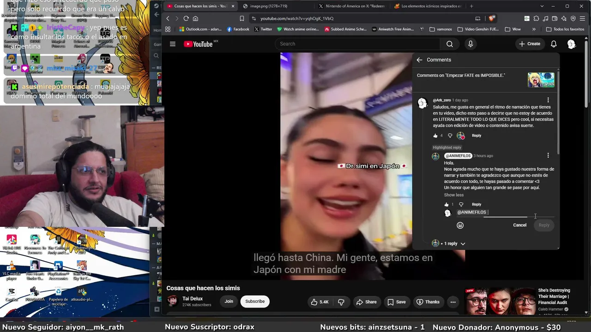591x332 pixels.
Task: Collapse the reply with 'Show less'
Action: (x=454, y=195)
